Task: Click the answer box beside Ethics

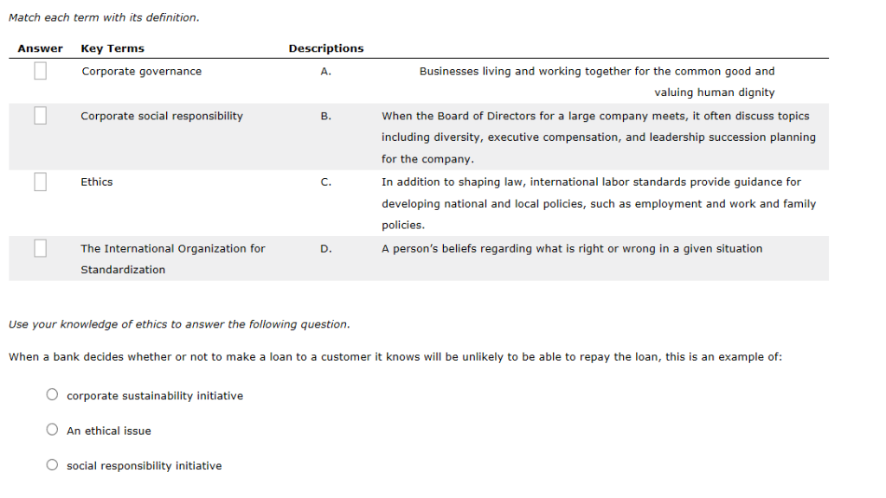Action: [39, 182]
